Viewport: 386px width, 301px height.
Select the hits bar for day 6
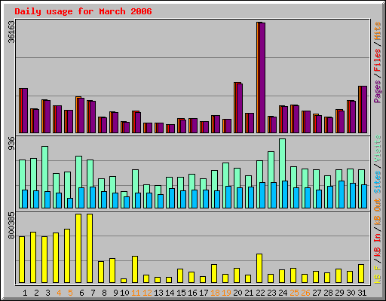(x=80, y=114)
